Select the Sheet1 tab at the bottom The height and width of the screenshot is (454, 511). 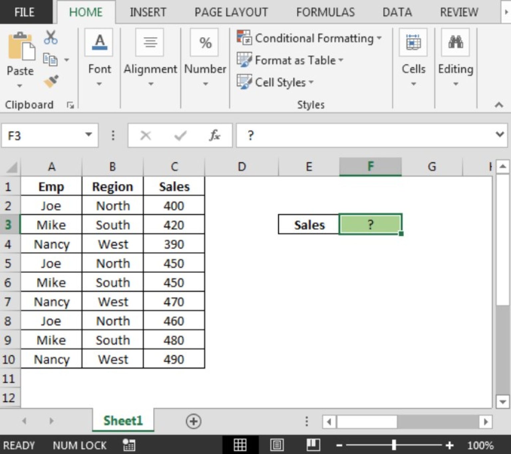coord(123,421)
